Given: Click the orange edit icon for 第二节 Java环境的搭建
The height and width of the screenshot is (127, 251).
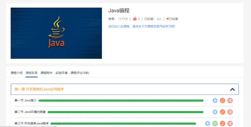Looking at the screenshot, I should (x=223, y=112).
